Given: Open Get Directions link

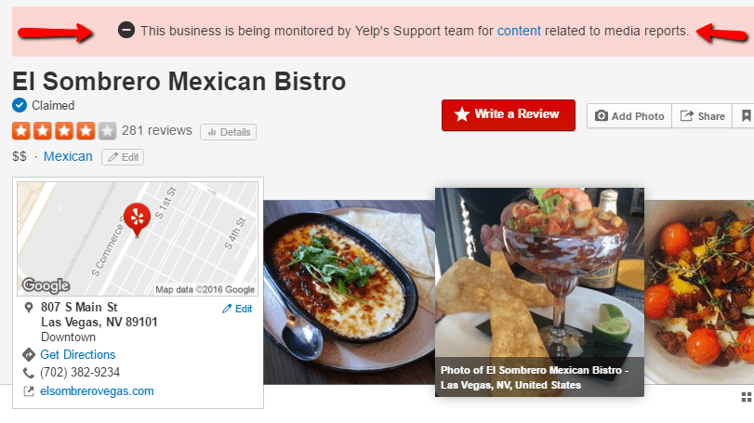Looking at the screenshot, I should point(78,355).
